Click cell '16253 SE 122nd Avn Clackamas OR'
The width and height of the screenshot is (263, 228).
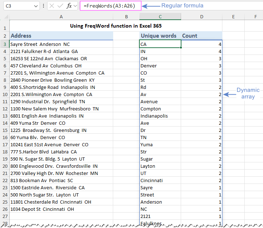point(61,58)
